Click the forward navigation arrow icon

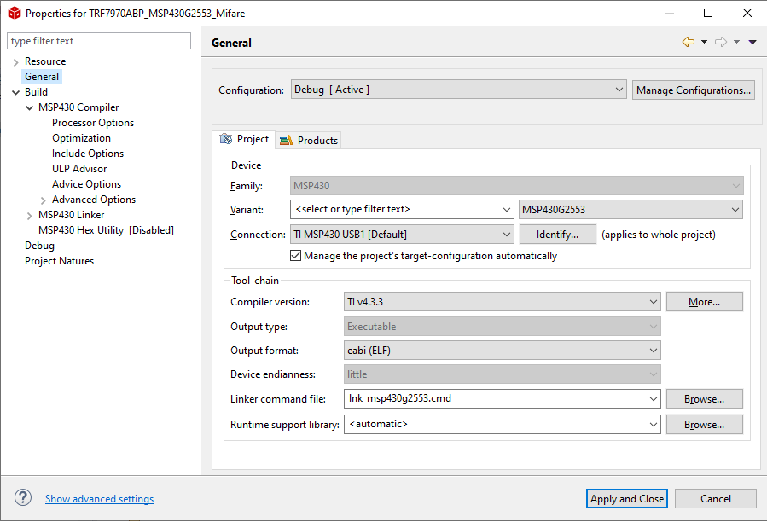pyautogui.click(x=720, y=42)
